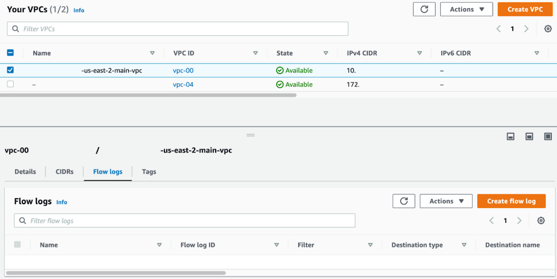Switch to the Tags tab
This screenshot has width=557, height=279.
pos(149,172)
